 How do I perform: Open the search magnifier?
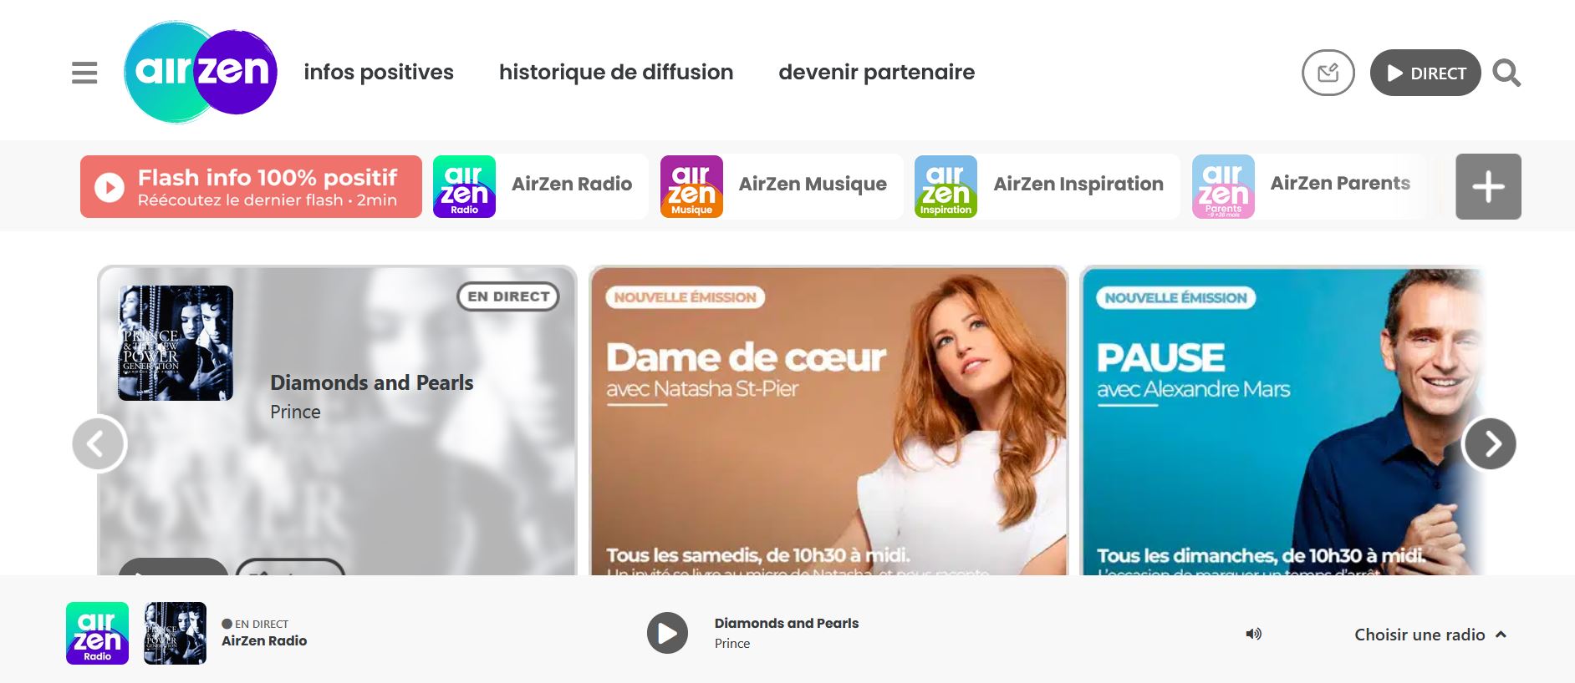[1506, 73]
